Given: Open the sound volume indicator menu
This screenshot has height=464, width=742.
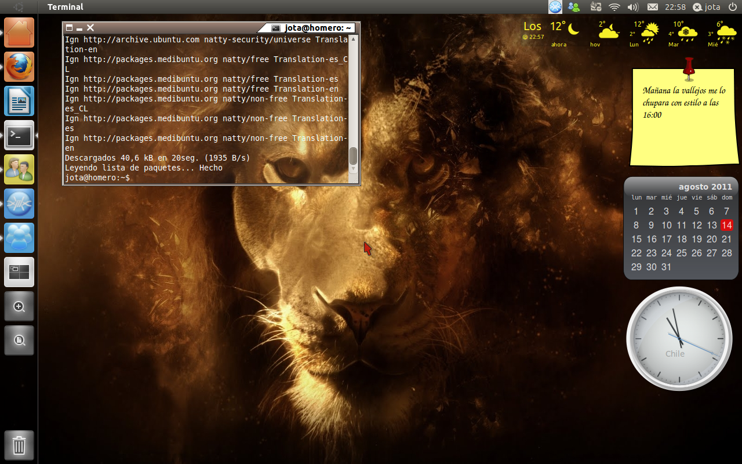Looking at the screenshot, I should pyautogui.click(x=632, y=7).
